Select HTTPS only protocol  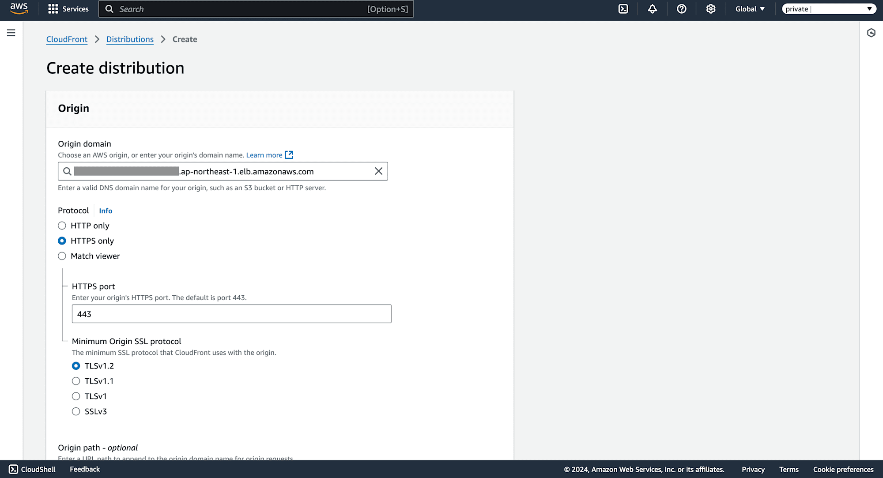(62, 241)
